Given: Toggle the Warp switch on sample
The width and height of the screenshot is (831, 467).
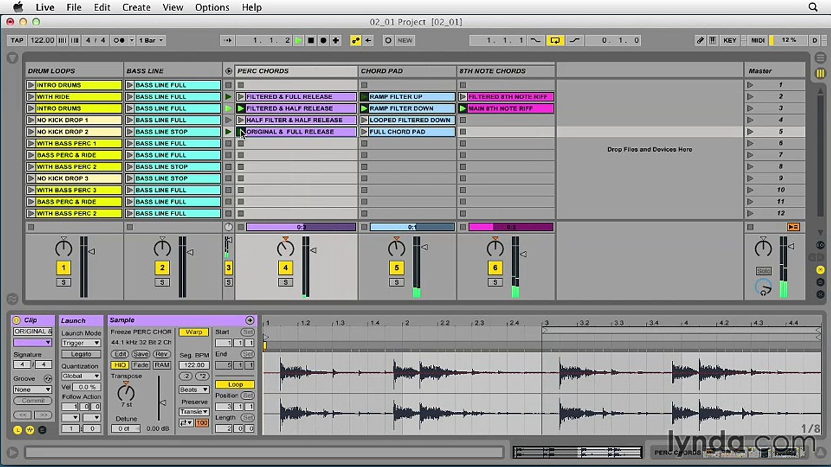Looking at the screenshot, I should [193, 332].
